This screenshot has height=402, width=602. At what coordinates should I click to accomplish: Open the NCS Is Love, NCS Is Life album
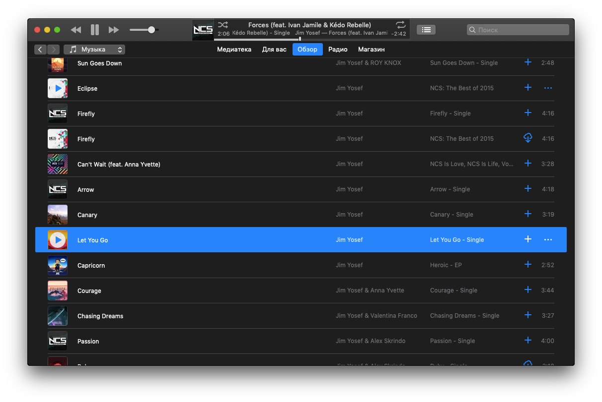click(x=472, y=164)
